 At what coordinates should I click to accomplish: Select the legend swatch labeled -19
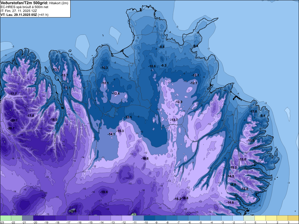(x=50, y=218)
